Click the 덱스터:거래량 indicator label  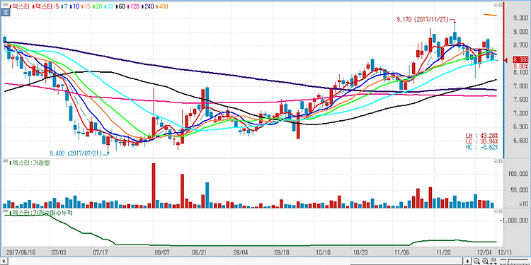coord(30,163)
